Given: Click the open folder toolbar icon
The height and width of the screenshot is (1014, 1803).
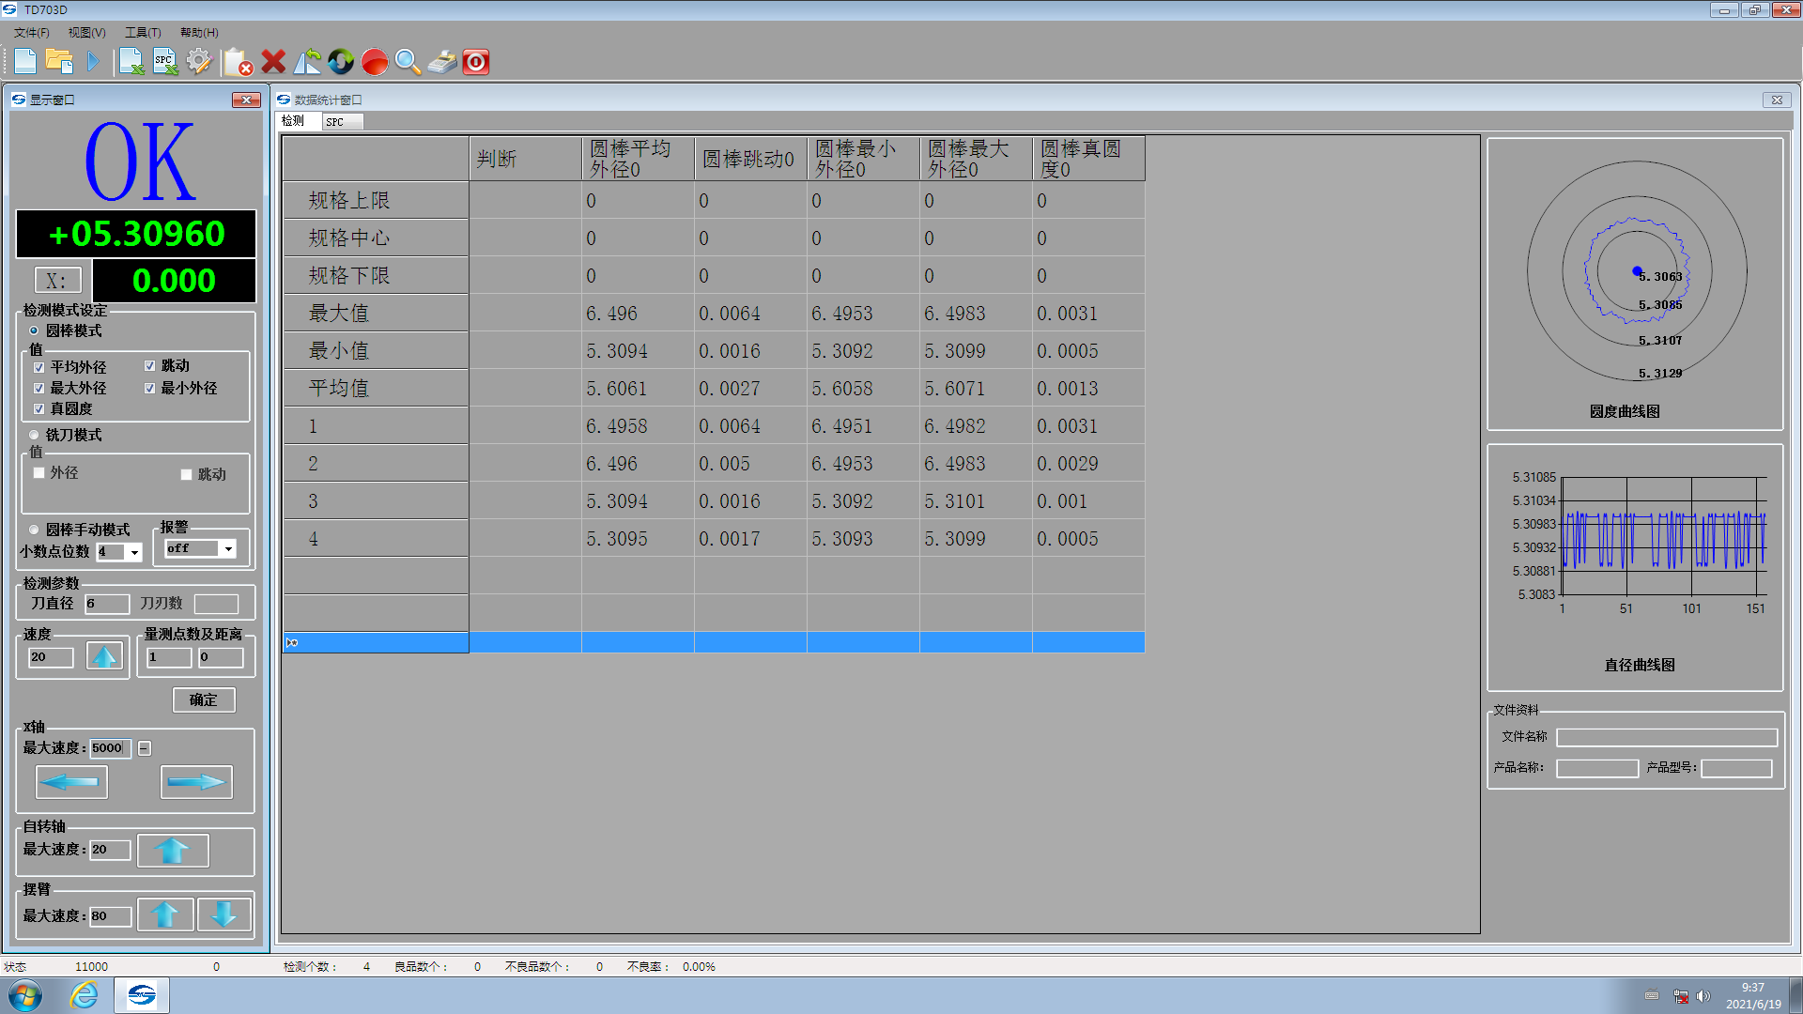Looking at the screenshot, I should click(59, 62).
